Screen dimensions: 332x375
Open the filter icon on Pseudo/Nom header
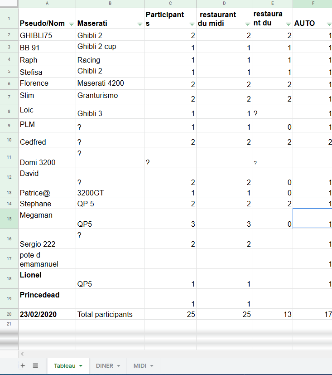tap(72, 24)
